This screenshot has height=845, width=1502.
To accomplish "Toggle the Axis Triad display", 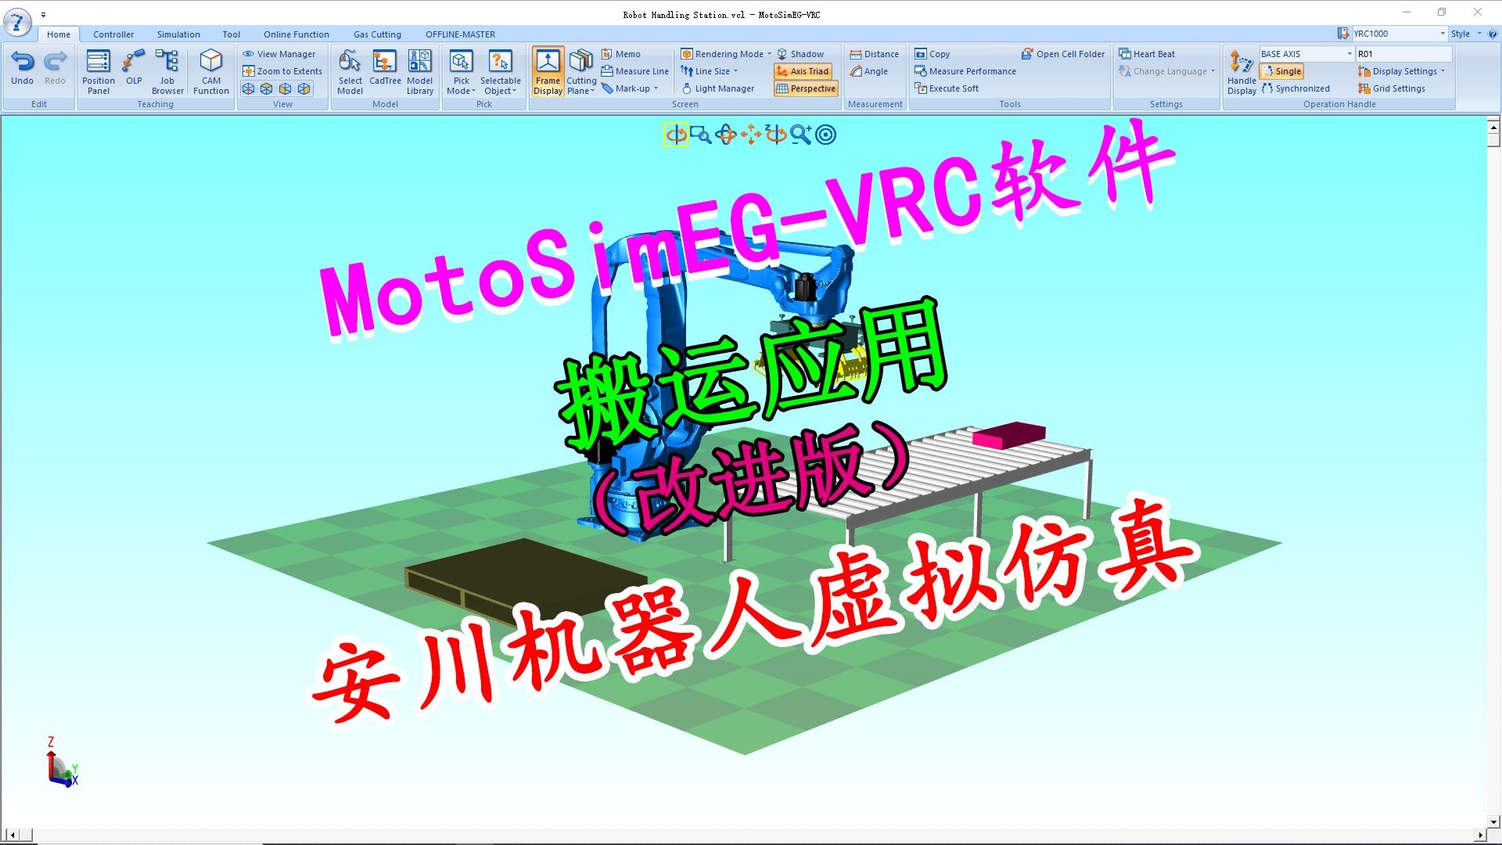I will tap(803, 71).
